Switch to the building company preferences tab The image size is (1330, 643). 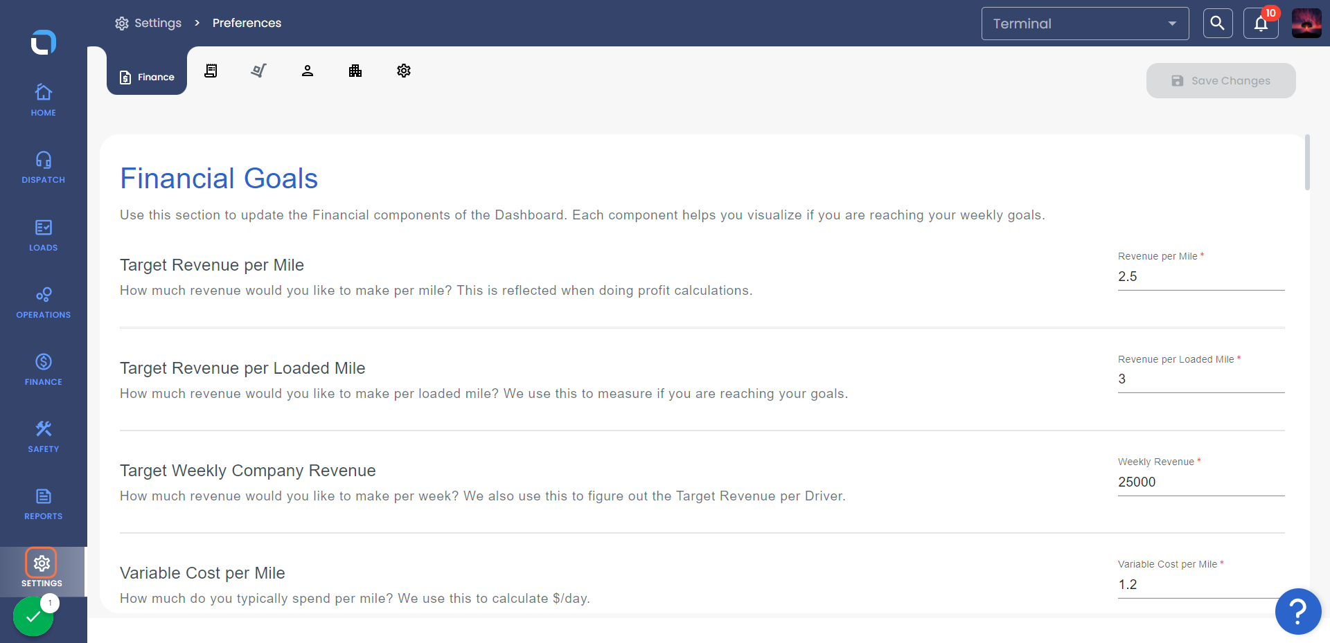pyautogui.click(x=355, y=71)
